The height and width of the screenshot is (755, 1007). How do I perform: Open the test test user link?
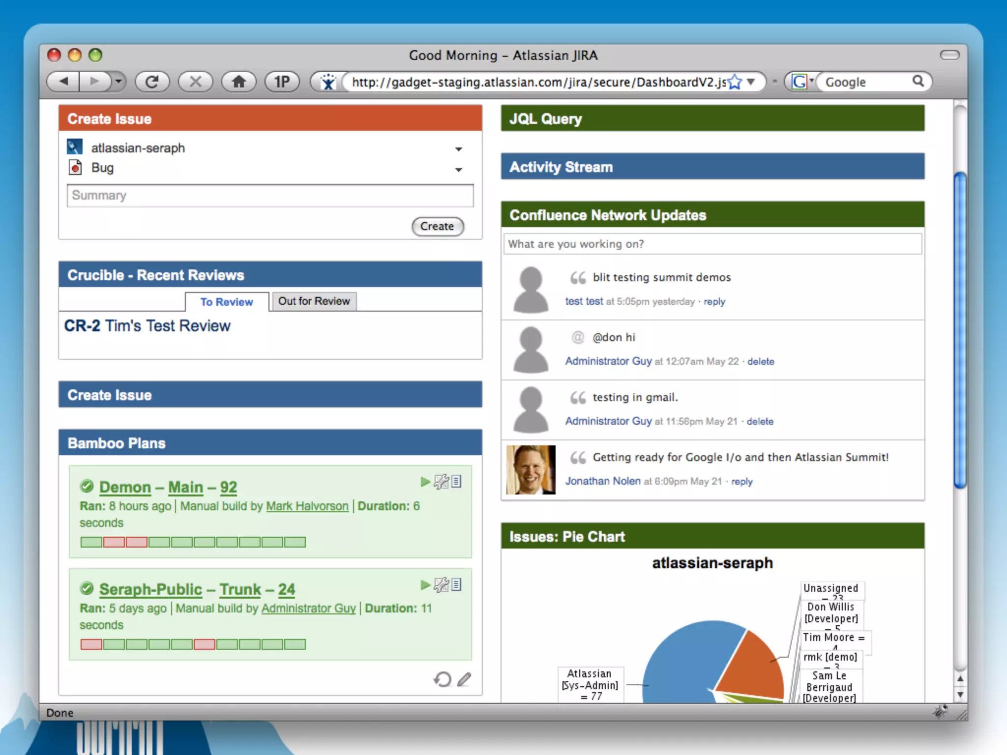coord(584,301)
